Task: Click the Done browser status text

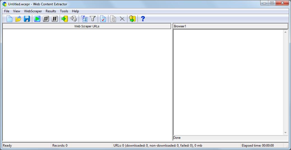Action: tap(177, 138)
